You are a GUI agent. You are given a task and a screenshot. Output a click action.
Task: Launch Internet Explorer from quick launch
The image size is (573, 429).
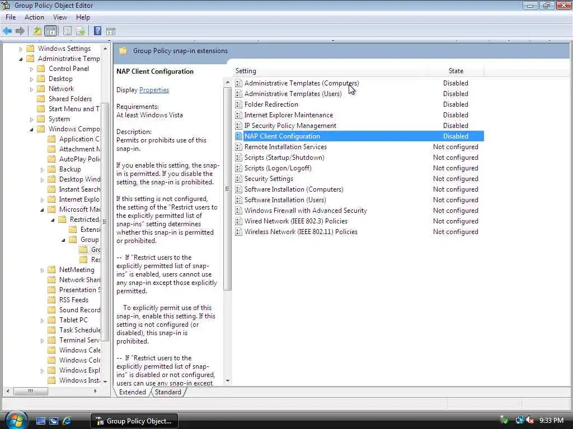67,421
